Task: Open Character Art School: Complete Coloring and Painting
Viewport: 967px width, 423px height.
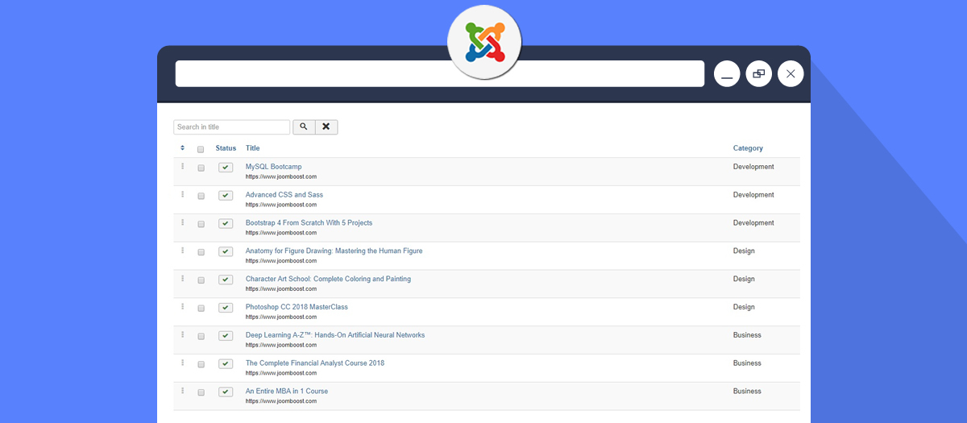Action: tap(328, 279)
